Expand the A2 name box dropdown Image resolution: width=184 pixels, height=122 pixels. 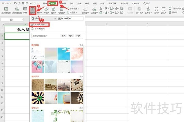coord(23,20)
